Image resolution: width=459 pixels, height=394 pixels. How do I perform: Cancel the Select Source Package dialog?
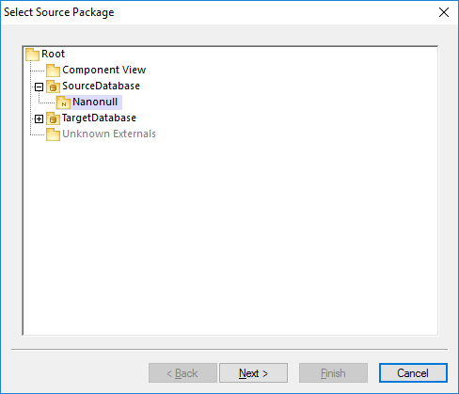pos(413,373)
